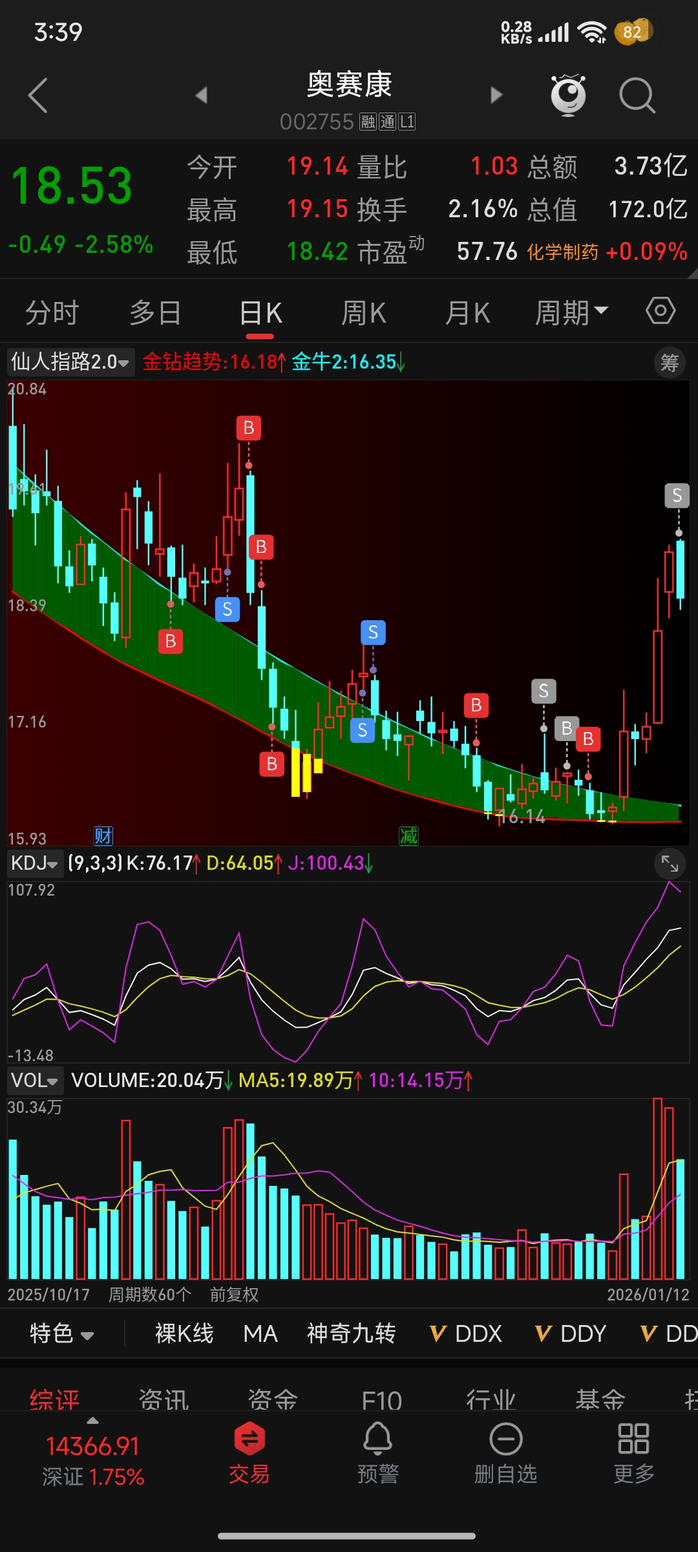Open the KDJ indicator dropdown
Screen dimensions: 698x1552
click(35, 863)
